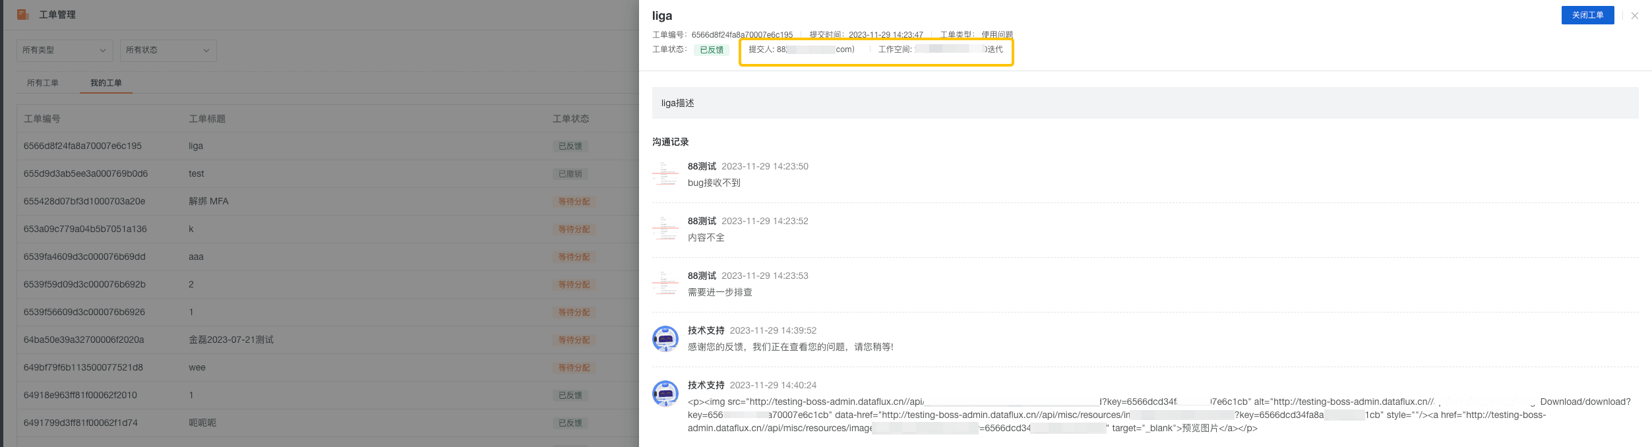Select ticket row 655428d07bf3d1000703a20e
Viewport: 1652px width, 447px height.
[x=327, y=201]
